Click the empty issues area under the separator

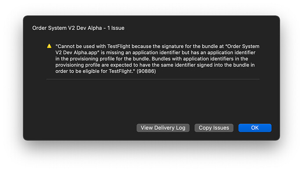pos(153,98)
